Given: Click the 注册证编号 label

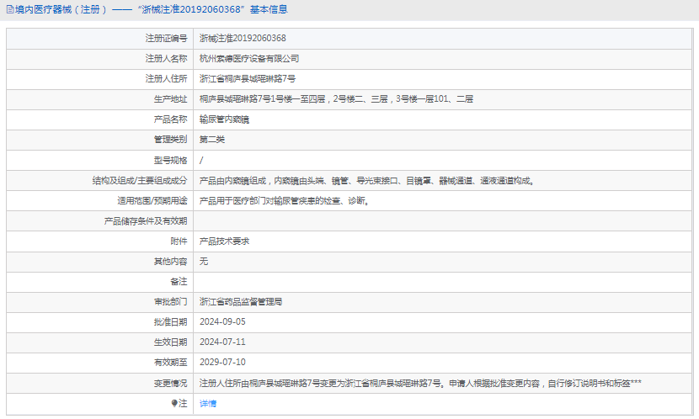Looking at the screenshot, I should [x=166, y=39].
